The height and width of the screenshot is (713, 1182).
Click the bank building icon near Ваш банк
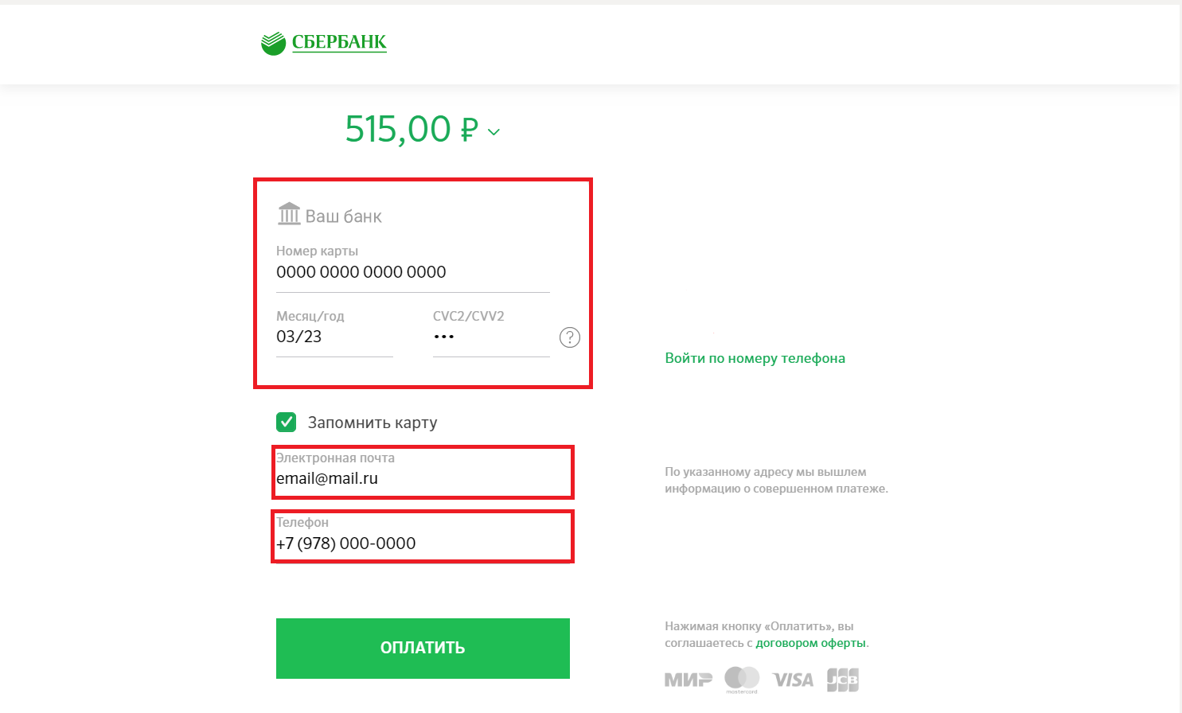[289, 213]
